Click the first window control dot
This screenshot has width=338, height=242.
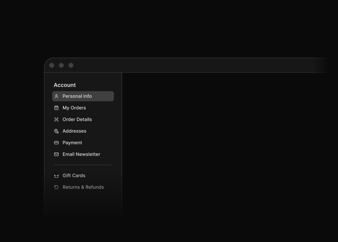point(52,65)
